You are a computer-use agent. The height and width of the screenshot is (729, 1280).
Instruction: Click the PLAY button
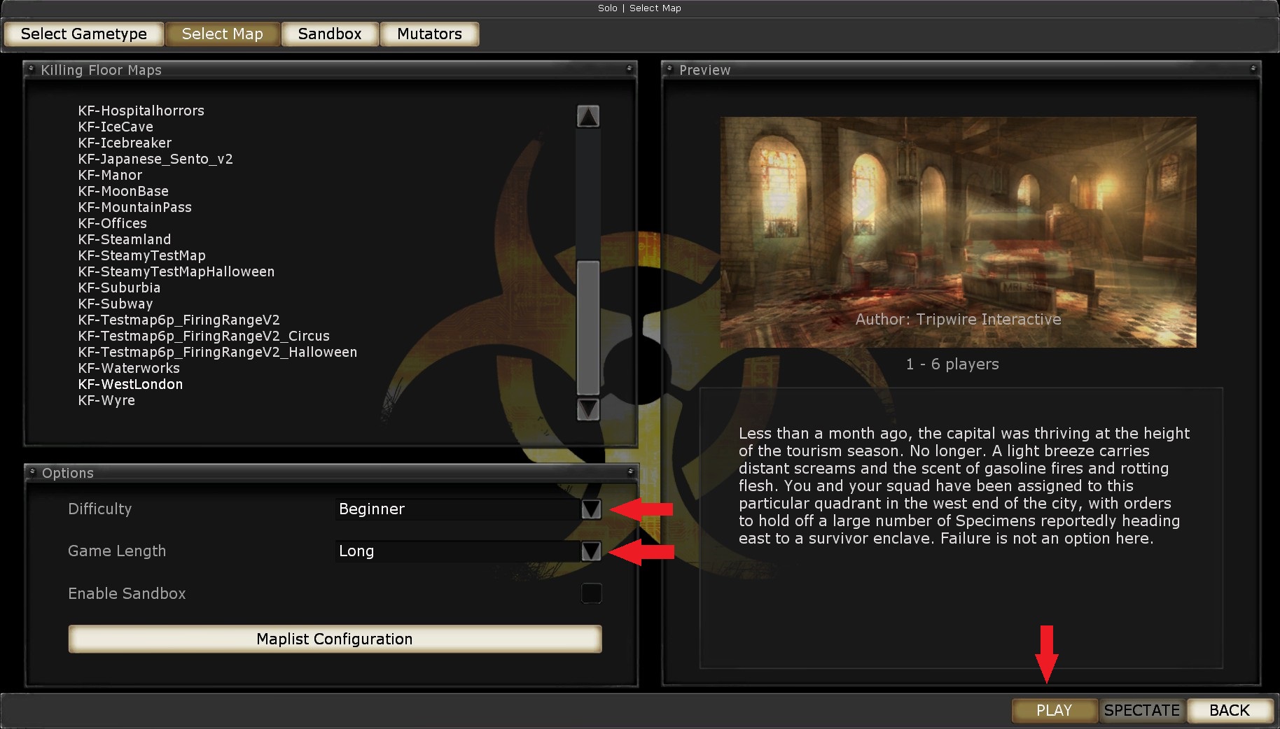point(1055,710)
